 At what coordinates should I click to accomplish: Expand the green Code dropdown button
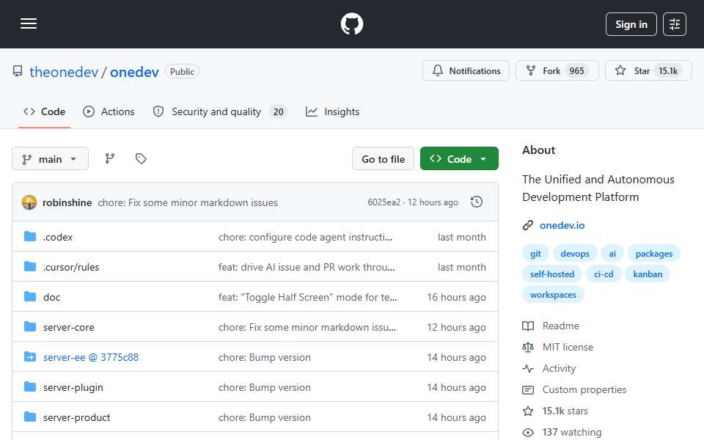click(459, 159)
